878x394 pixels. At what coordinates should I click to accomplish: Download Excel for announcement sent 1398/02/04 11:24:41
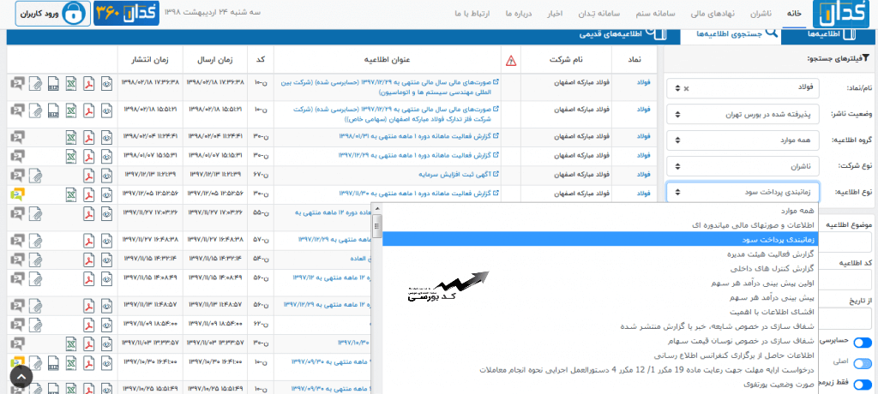(x=70, y=138)
